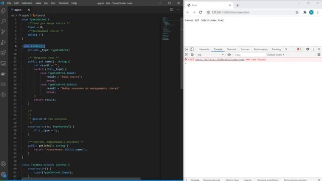This screenshot has height=181, width=322.
Task: Open a new browser tab
Action: tap(237, 6)
